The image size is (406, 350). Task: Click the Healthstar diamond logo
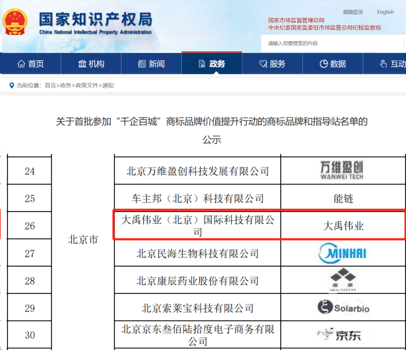[x=343, y=280]
